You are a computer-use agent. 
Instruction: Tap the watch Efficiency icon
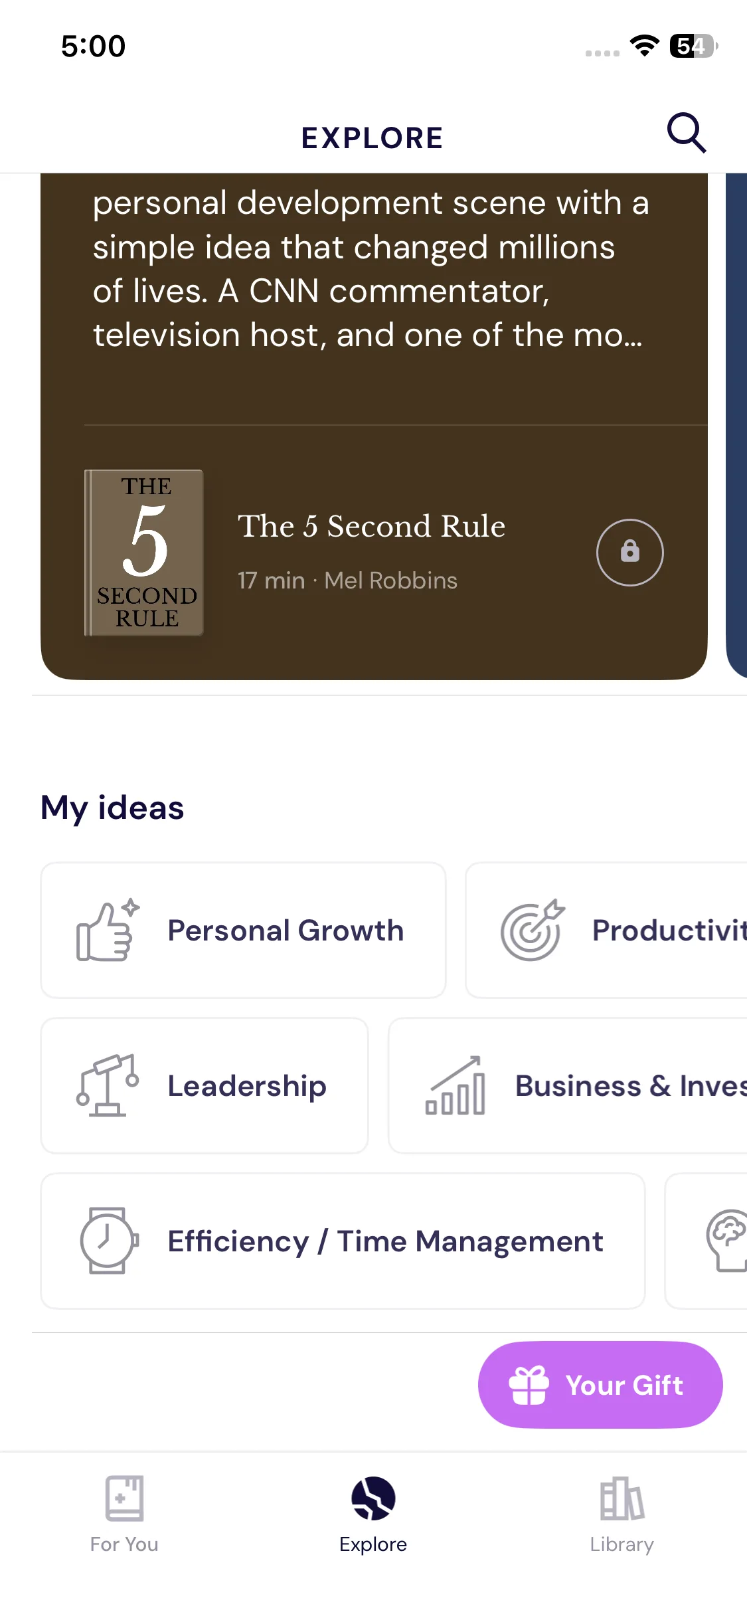point(109,1241)
